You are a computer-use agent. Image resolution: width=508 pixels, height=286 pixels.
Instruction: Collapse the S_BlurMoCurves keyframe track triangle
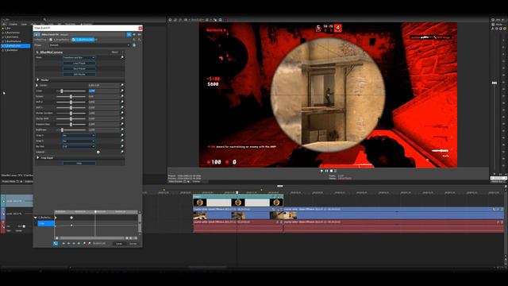point(36,217)
